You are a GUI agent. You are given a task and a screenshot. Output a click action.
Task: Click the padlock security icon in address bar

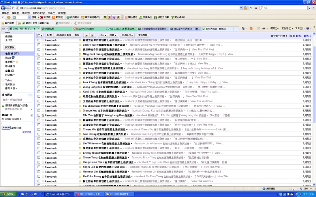pos(245,8)
